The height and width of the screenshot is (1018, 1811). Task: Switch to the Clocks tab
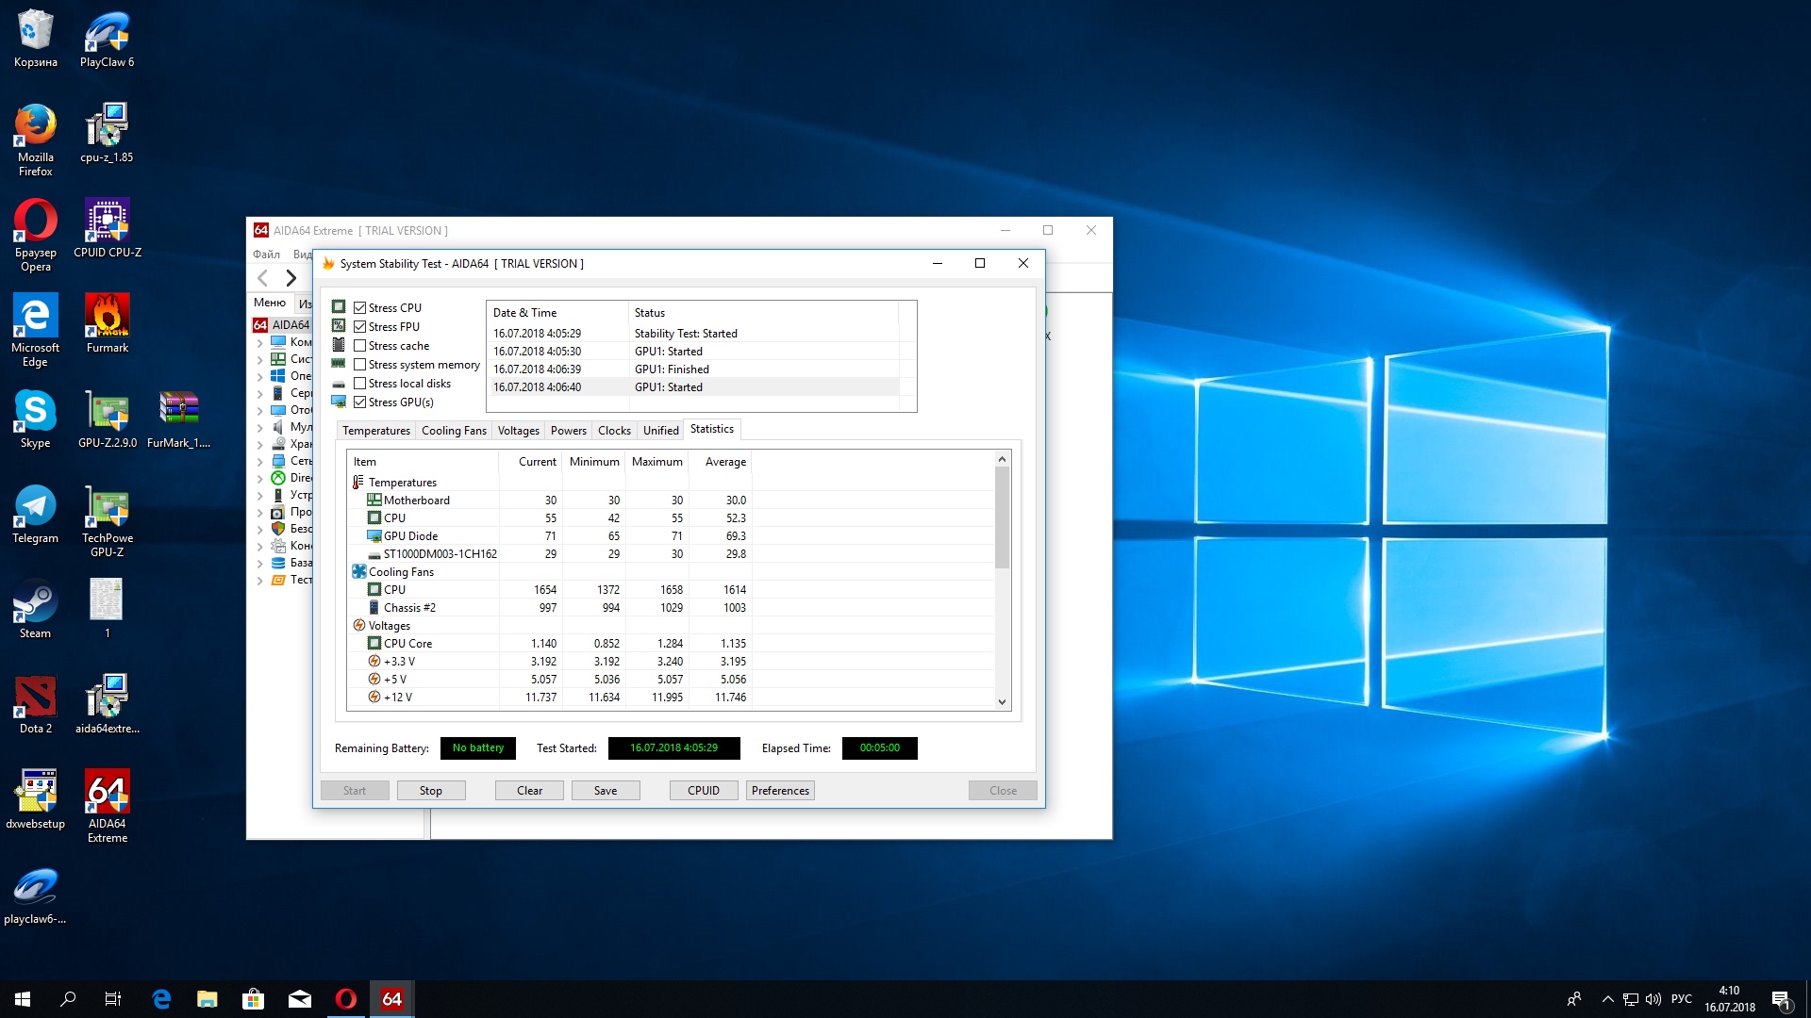614,431
